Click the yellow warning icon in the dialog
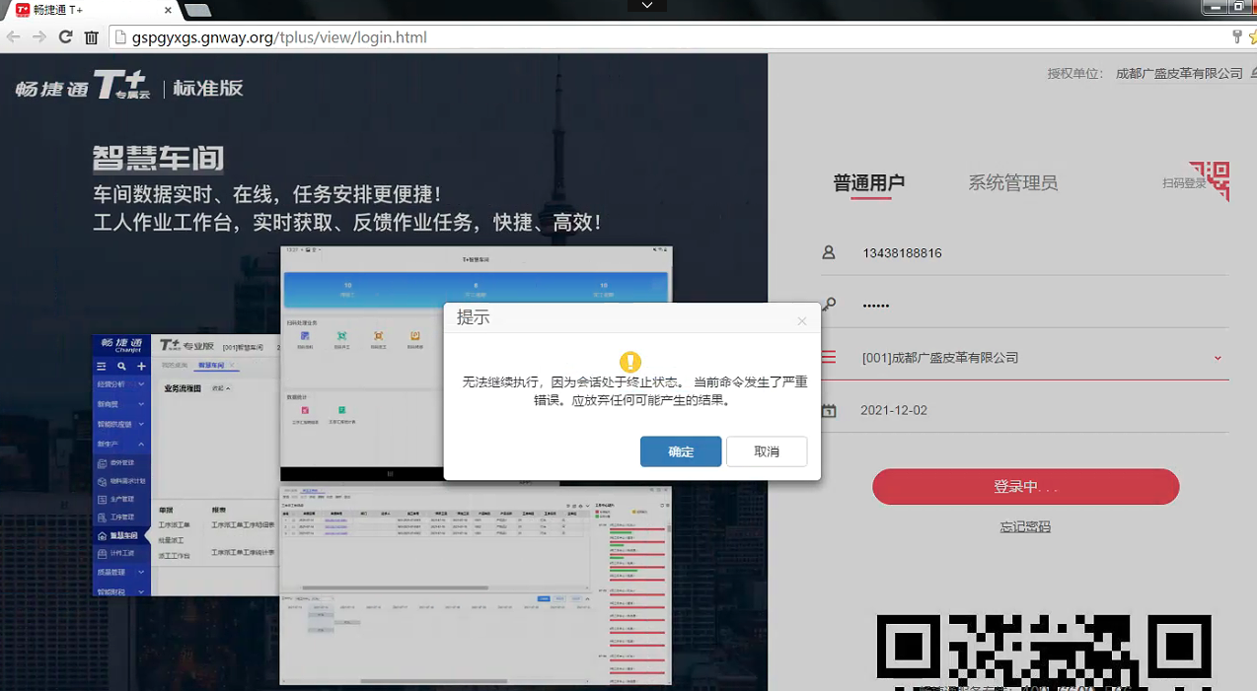The height and width of the screenshot is (691, 1257). coord(630,362)
